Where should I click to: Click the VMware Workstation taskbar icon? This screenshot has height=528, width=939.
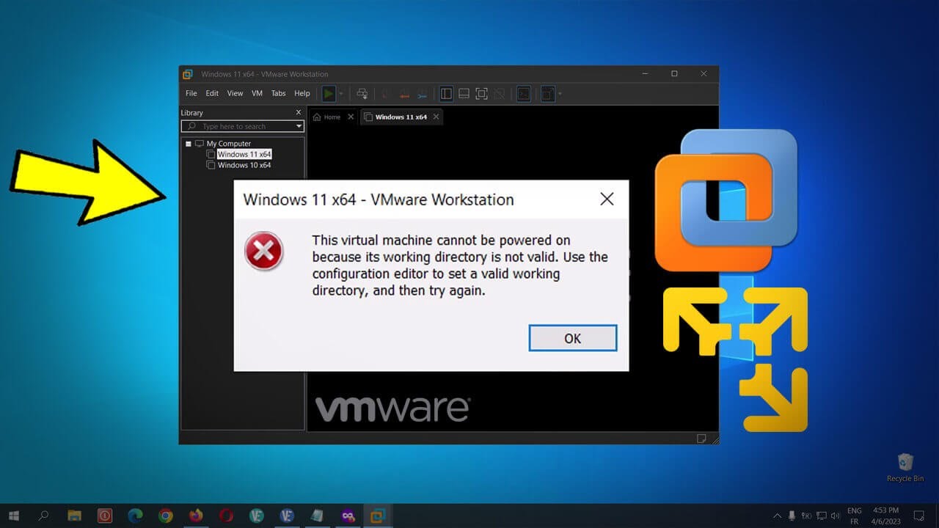point(378,516)
